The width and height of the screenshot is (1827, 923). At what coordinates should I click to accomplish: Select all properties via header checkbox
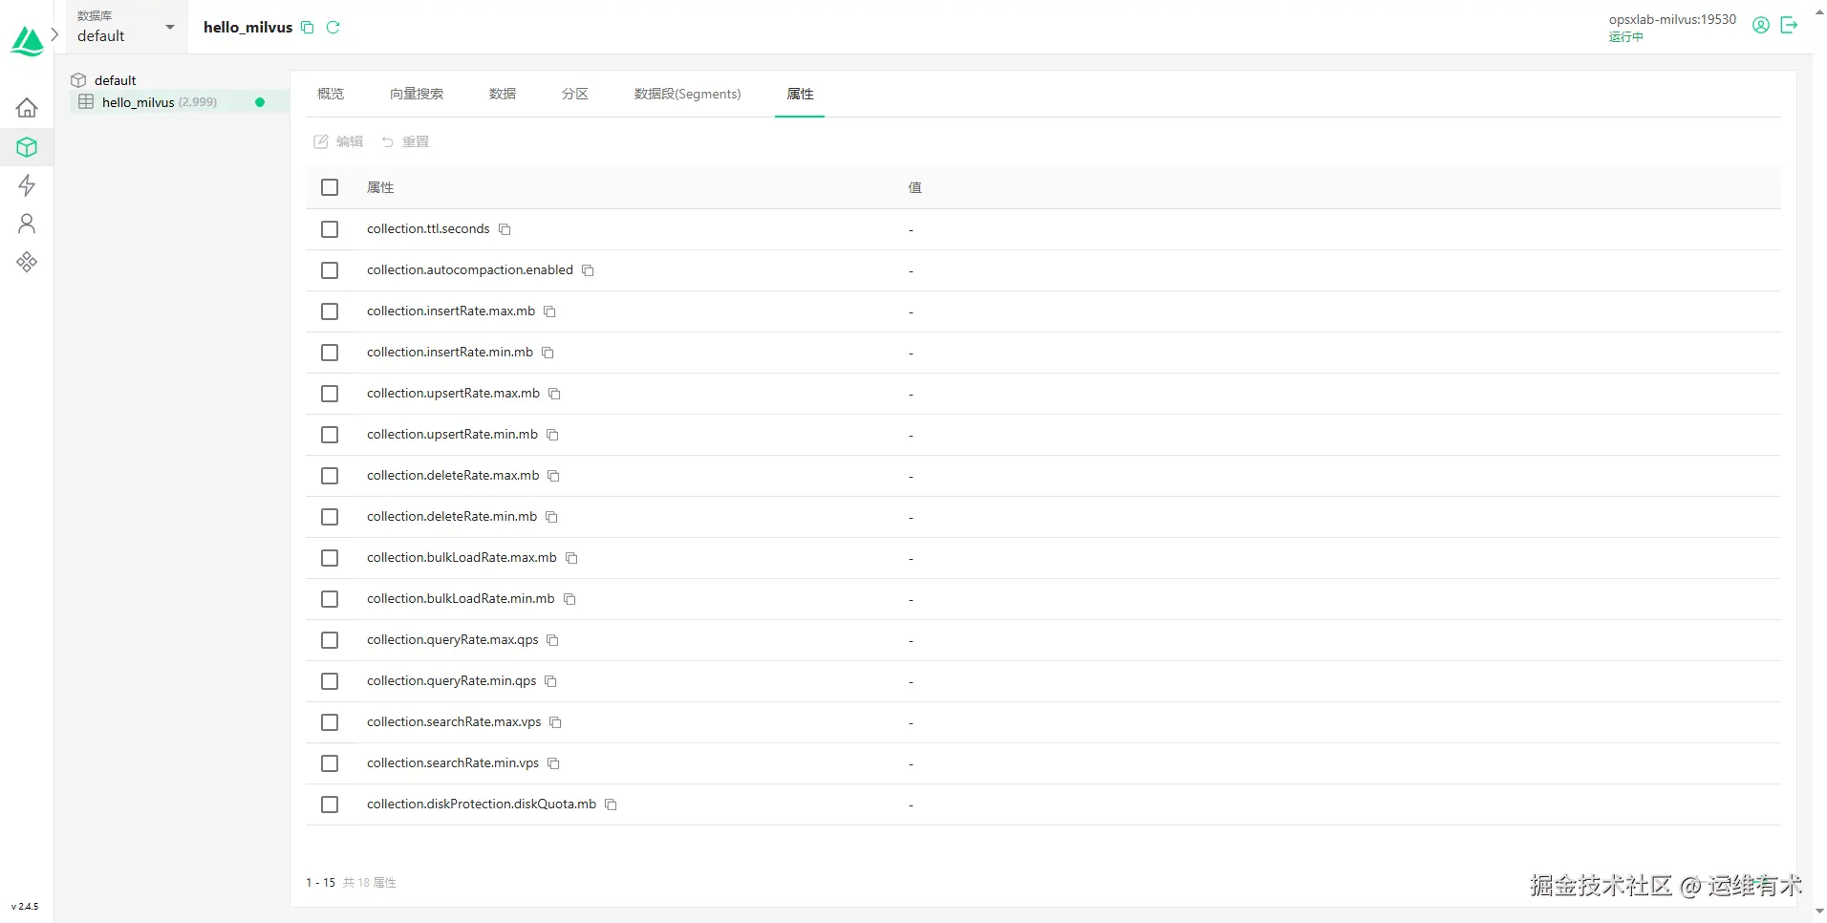tap(330, 187)
